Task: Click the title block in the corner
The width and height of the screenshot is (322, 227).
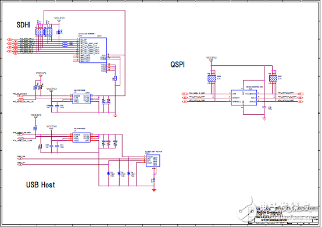Action: click(x=284, y=215)
